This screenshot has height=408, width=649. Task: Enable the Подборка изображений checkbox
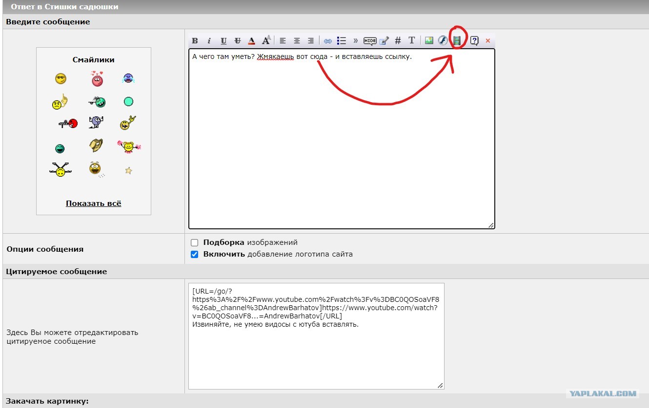point(195,242)
